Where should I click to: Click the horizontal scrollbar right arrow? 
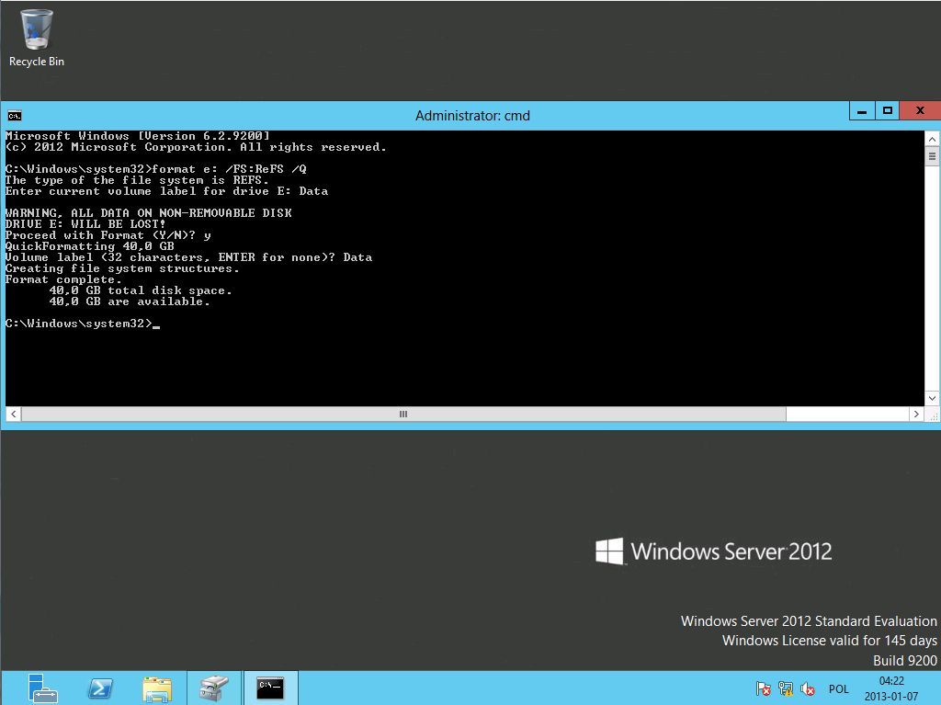[916, 414]
